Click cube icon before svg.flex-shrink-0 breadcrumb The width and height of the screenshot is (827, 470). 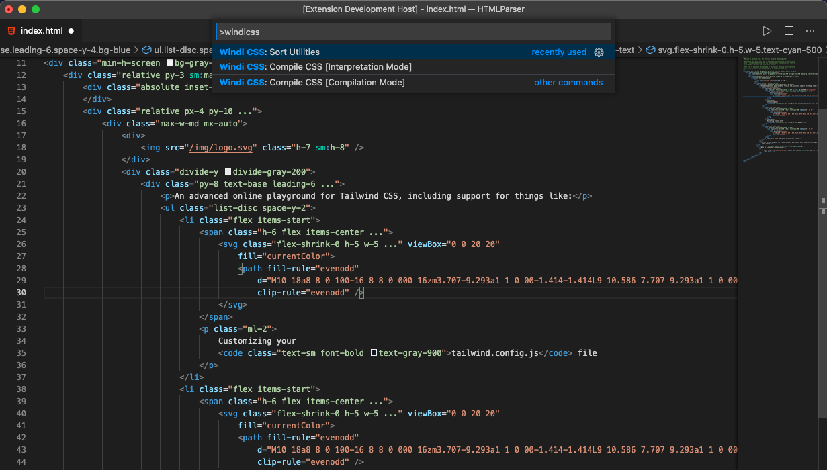tap(650, 50)
